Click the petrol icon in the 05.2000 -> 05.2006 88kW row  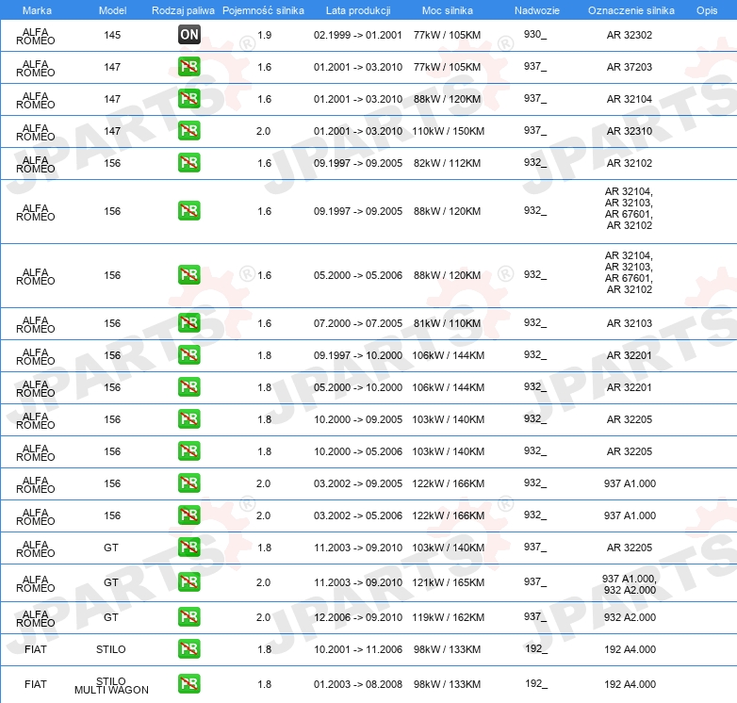tap(188, 274)
